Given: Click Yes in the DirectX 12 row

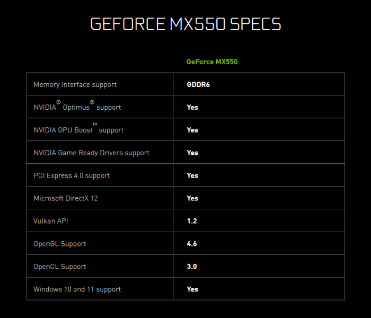Looking at the screenshot, I should click(192, 198).
